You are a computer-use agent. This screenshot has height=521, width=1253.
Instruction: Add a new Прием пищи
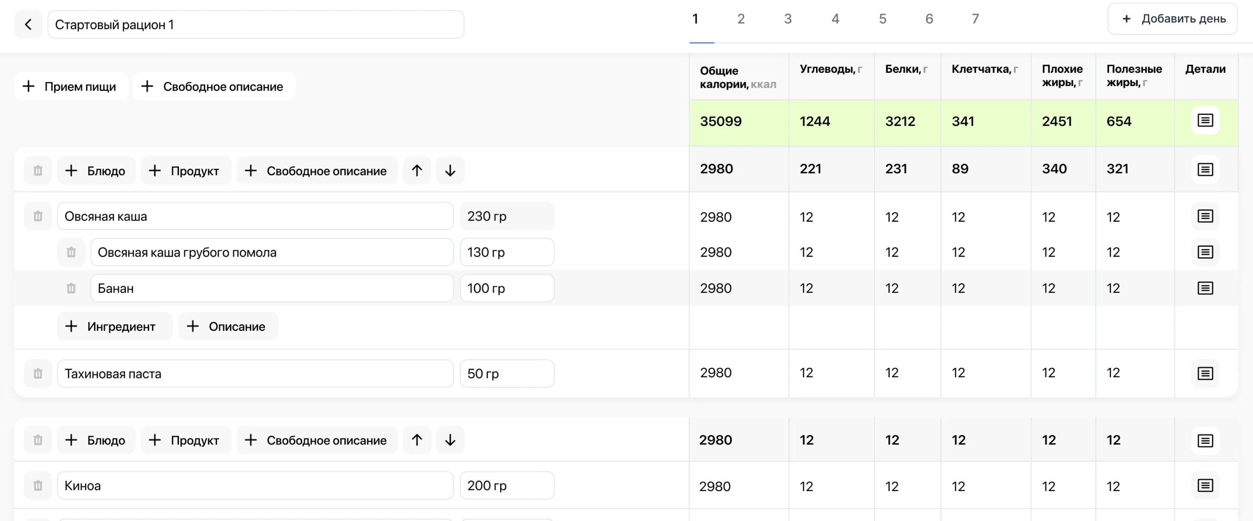click(71, 86)
